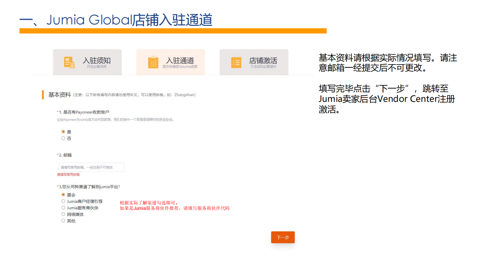Image resolution: width=479 pixels, height=269 pixels.
Task: Click the slide title Jumia Global店铺入驻通道
Action: pos(116,20)
